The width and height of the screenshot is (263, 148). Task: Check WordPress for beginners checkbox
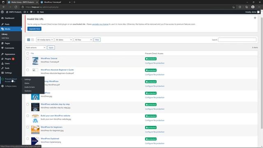[28, 127]
